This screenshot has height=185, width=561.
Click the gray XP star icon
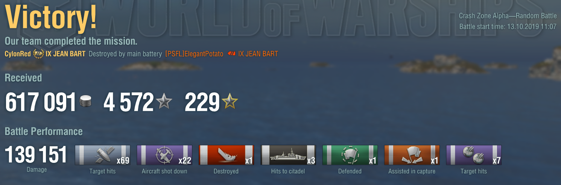pyautogui.click(x=164, y=102)
